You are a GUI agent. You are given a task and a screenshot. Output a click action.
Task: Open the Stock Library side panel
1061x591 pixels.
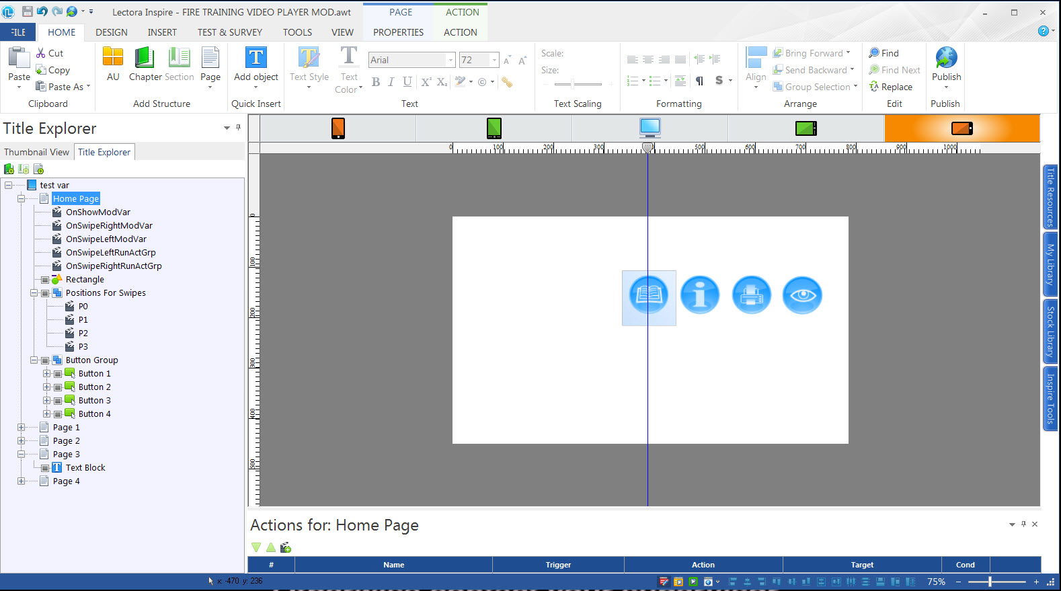click(x=1050, y=331)
